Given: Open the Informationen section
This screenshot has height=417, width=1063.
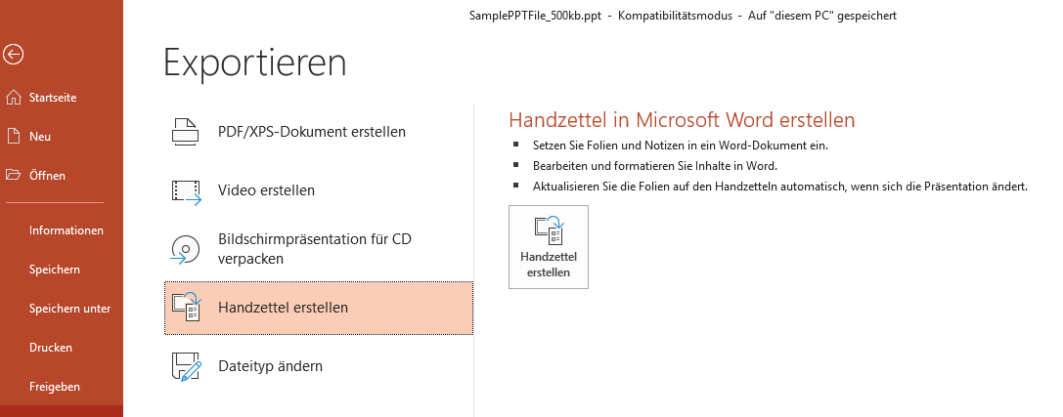Looking at the screenshot, I should tap(66, 230).
